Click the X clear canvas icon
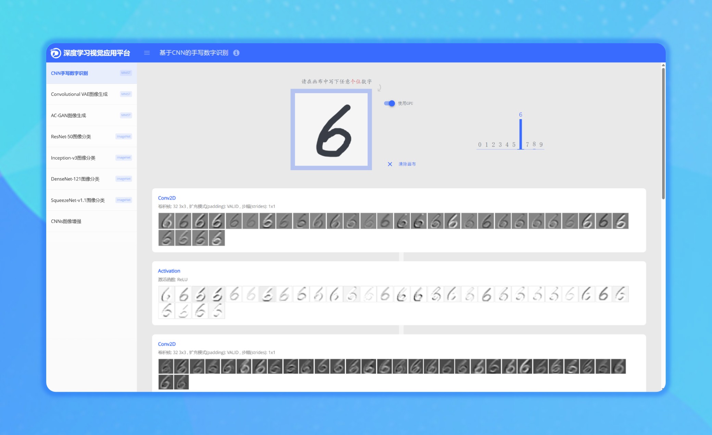This screenshot has height=435, width=712. point(390,164)
